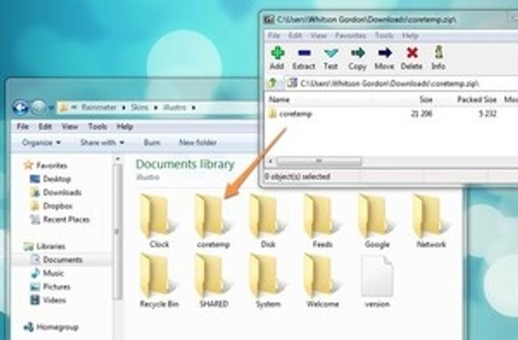
Task: Open Libraries in navigation pane
Action: tap(45, 246)
